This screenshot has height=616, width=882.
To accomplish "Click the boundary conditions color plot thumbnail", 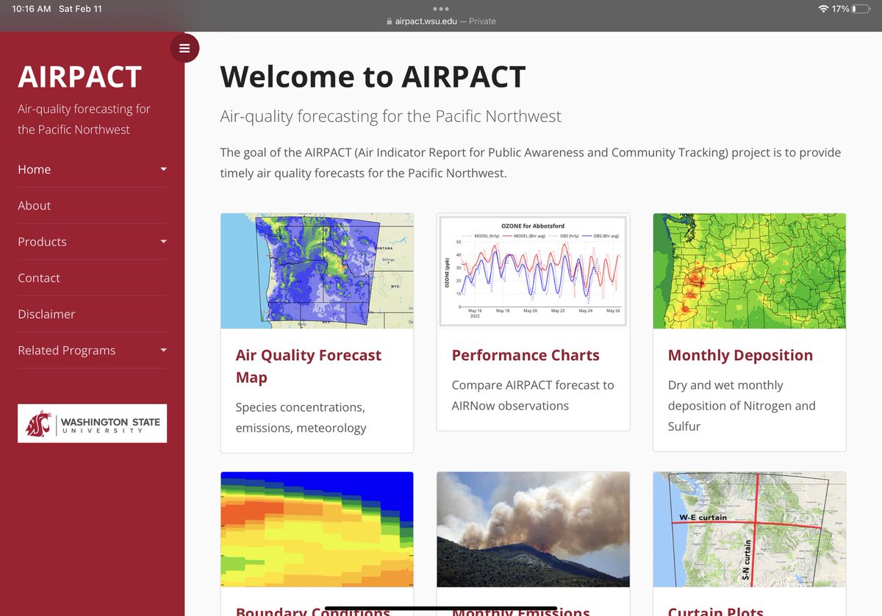I will (317, 529).
